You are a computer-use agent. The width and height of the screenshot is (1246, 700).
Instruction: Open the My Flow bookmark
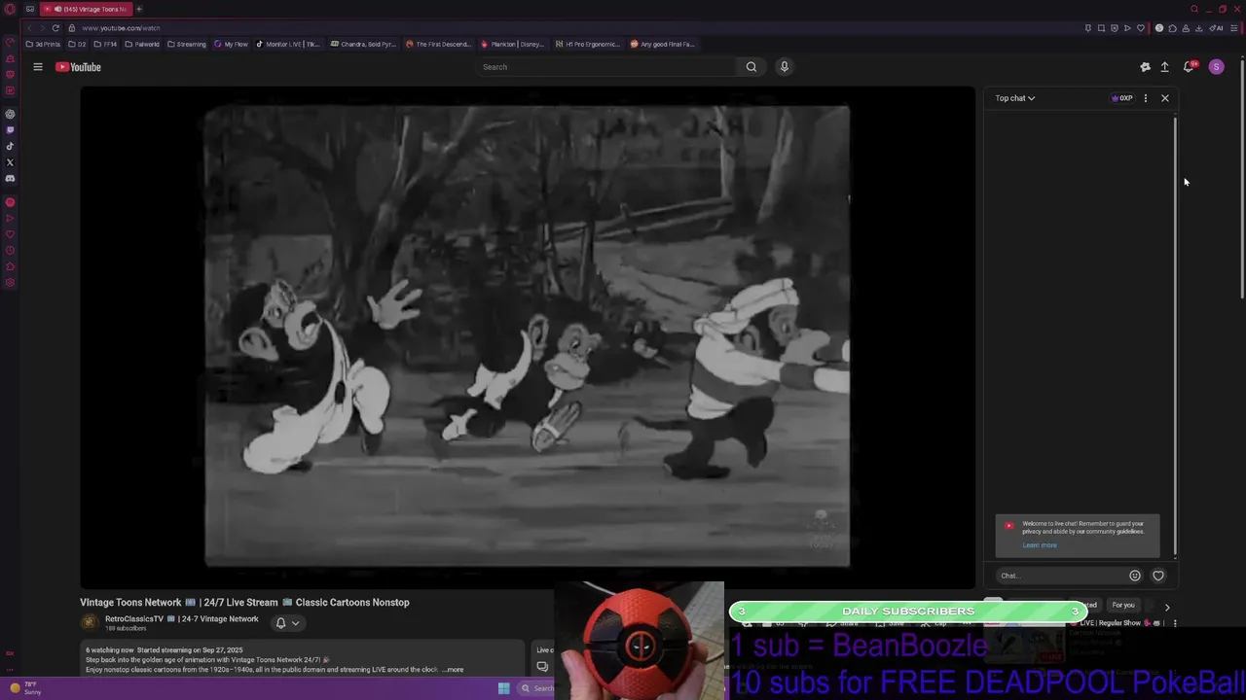(231, 44)
